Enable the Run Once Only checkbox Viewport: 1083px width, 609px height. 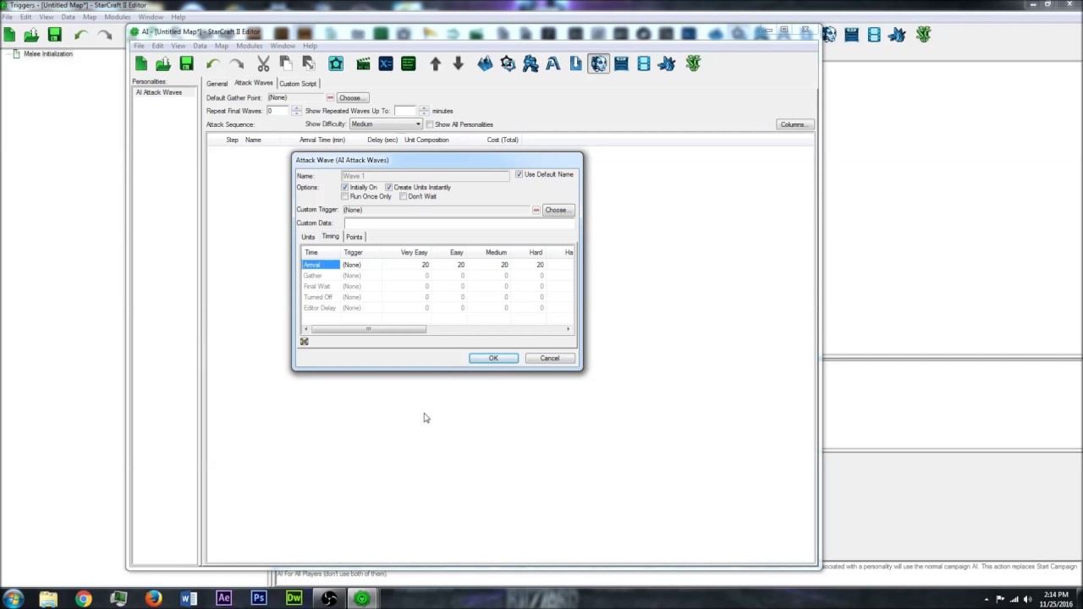pyautogui.click(x=345, y=196)
